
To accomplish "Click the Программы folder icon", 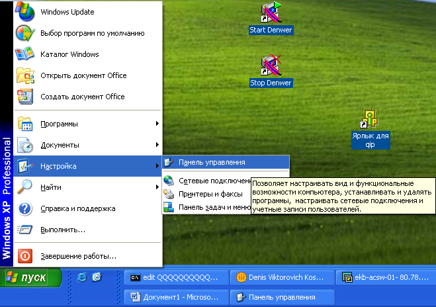I will 25,124.
